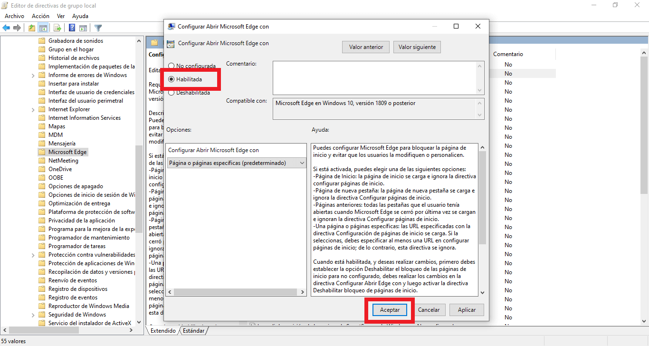Click the folder icon of OOBE

pyautogui.click(x=42, y=178)
